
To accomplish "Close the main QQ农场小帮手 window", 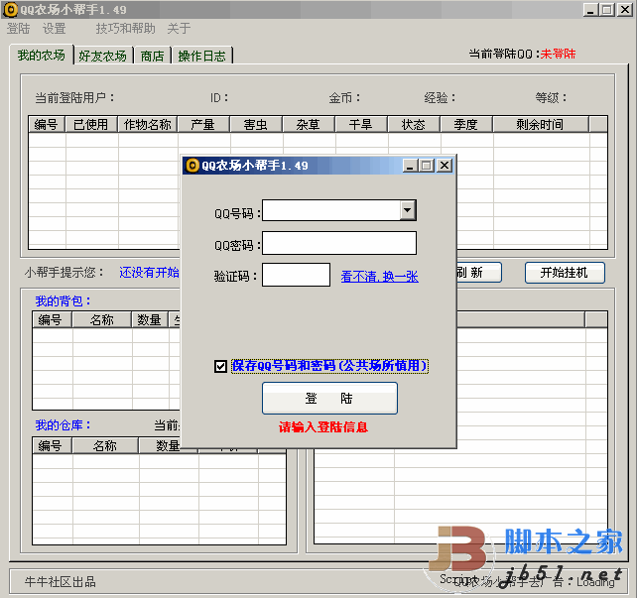I will (625, 9).
